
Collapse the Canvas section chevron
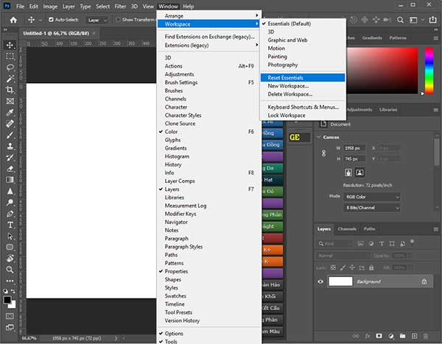tap(319, 137)
